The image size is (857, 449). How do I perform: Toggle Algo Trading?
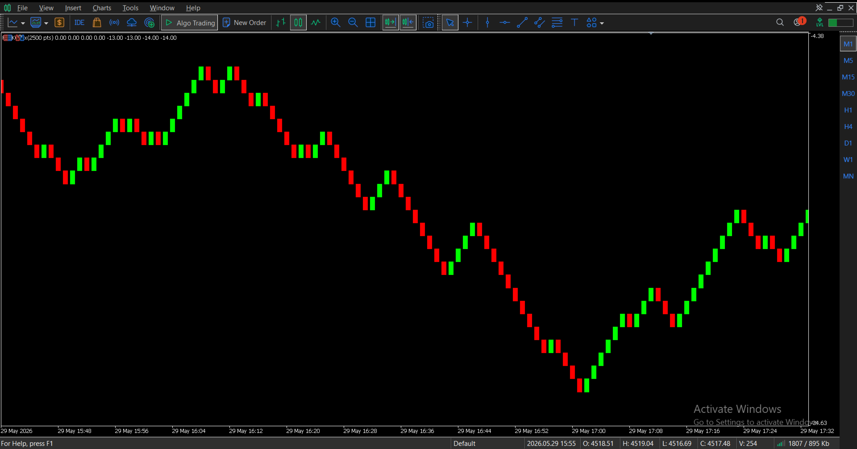tap(190, 23)
